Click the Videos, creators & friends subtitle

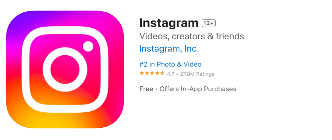[x=192, y=36]
